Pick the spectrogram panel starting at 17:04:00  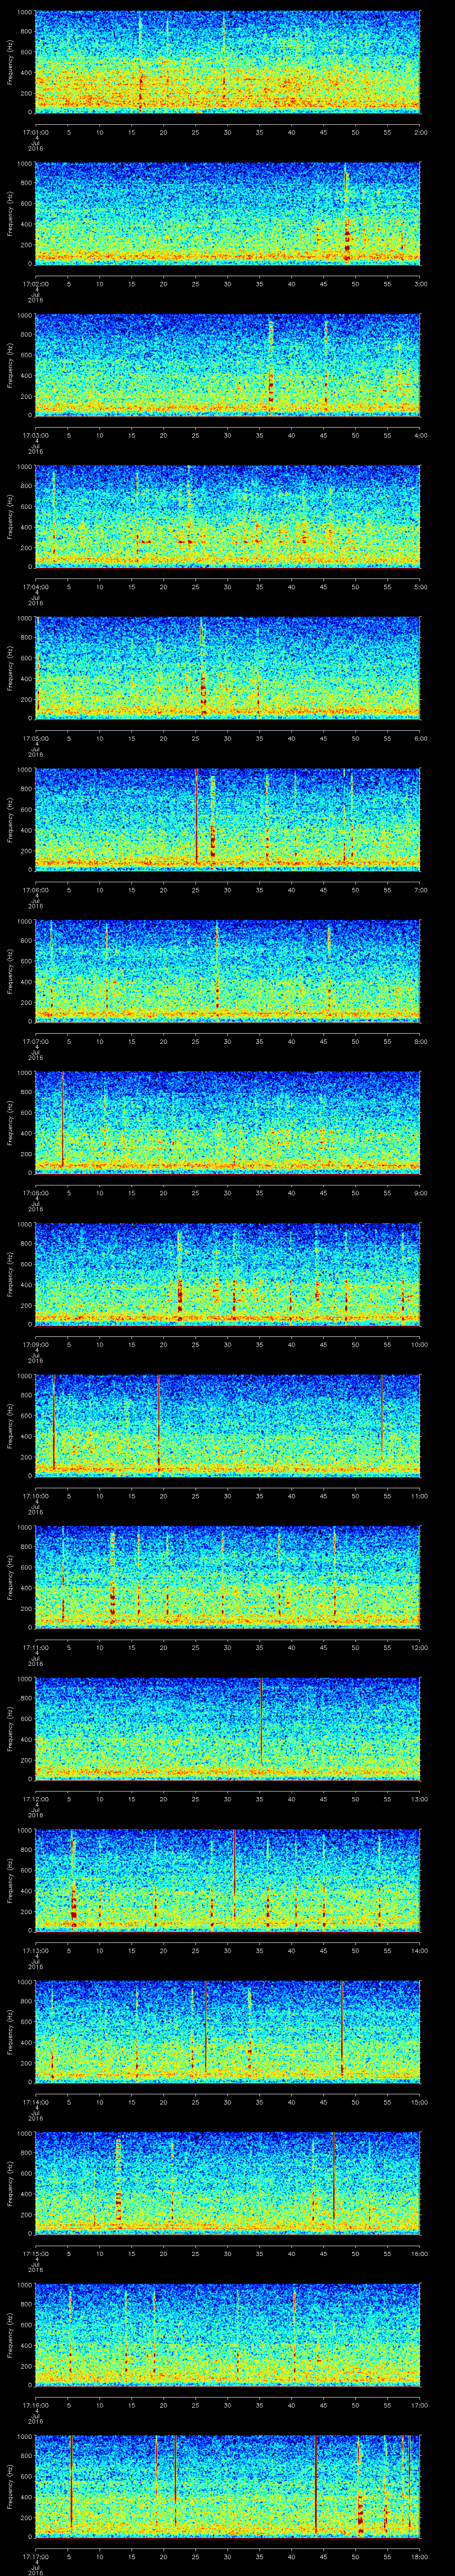pyautogui.click(x=228, y=516)
